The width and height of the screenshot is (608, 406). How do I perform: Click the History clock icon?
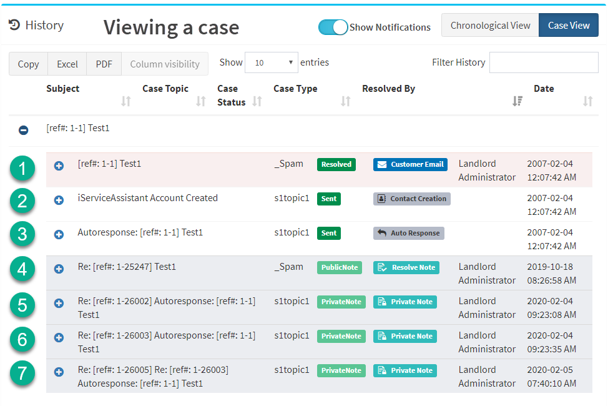(x=14, y=25)
